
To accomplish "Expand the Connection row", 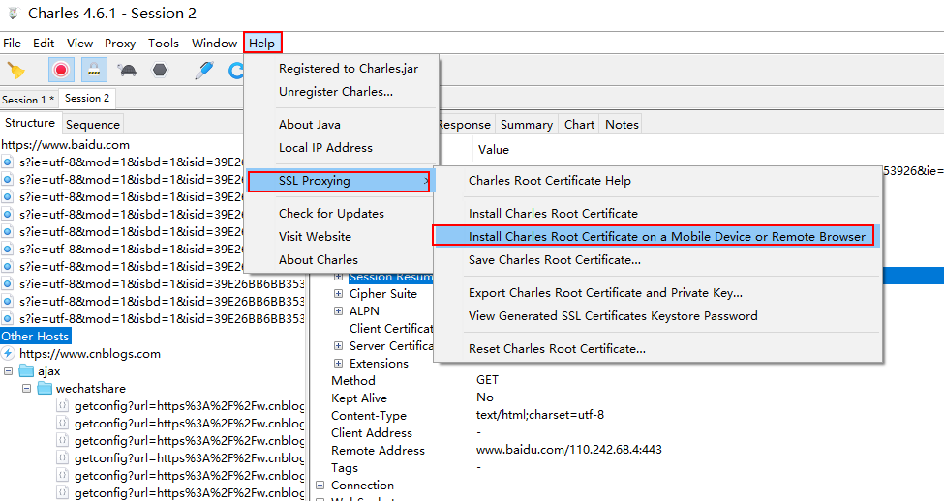I will [x=320, y=486].
